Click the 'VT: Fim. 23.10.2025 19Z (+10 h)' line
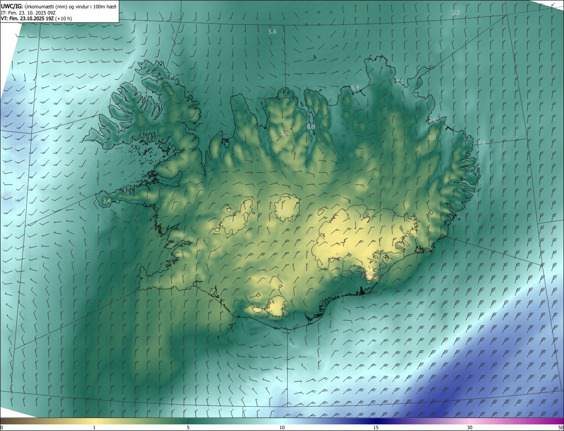 click(x=36, y=19)
